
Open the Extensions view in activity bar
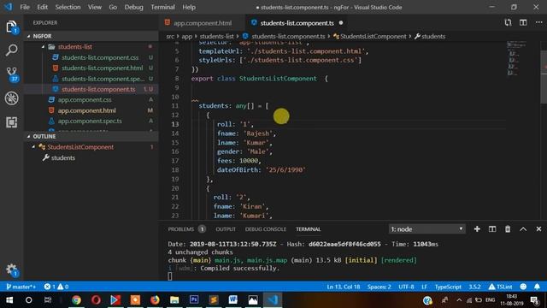pyautogui.click(x=11, y=122)
